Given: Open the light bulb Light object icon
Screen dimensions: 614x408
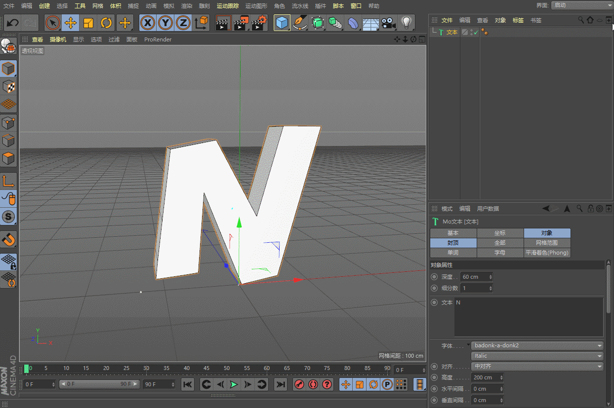Looking at the screenshot, I should click(406, 23).
